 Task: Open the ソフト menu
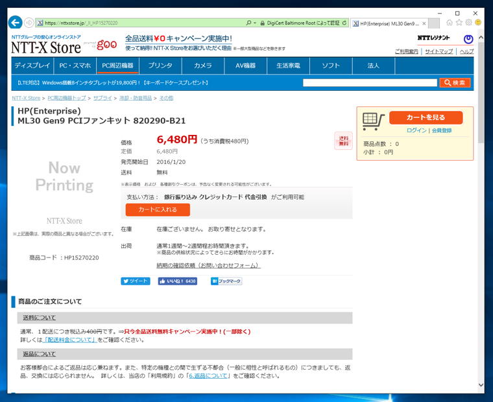click(x=331, y=65)
